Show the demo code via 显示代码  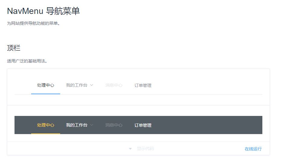click(145, 149)
